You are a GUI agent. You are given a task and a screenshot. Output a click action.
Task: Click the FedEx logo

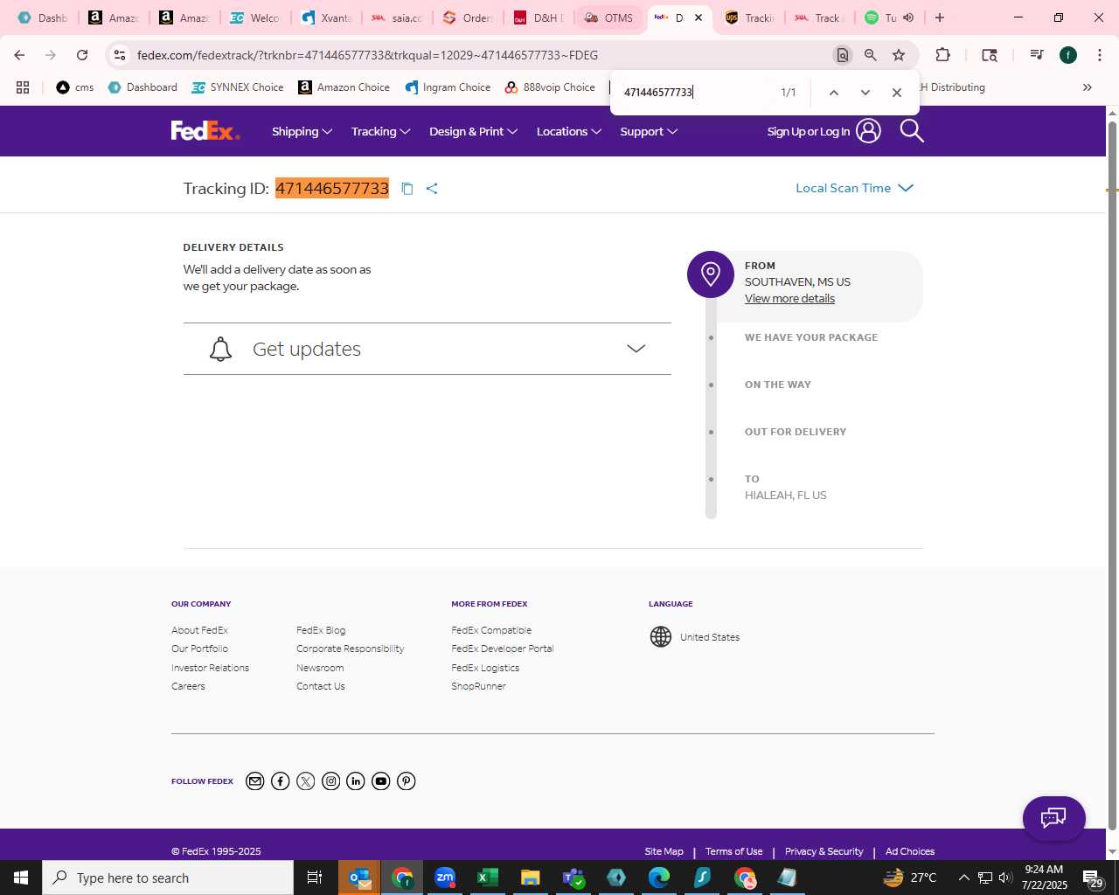coord(205,131)
